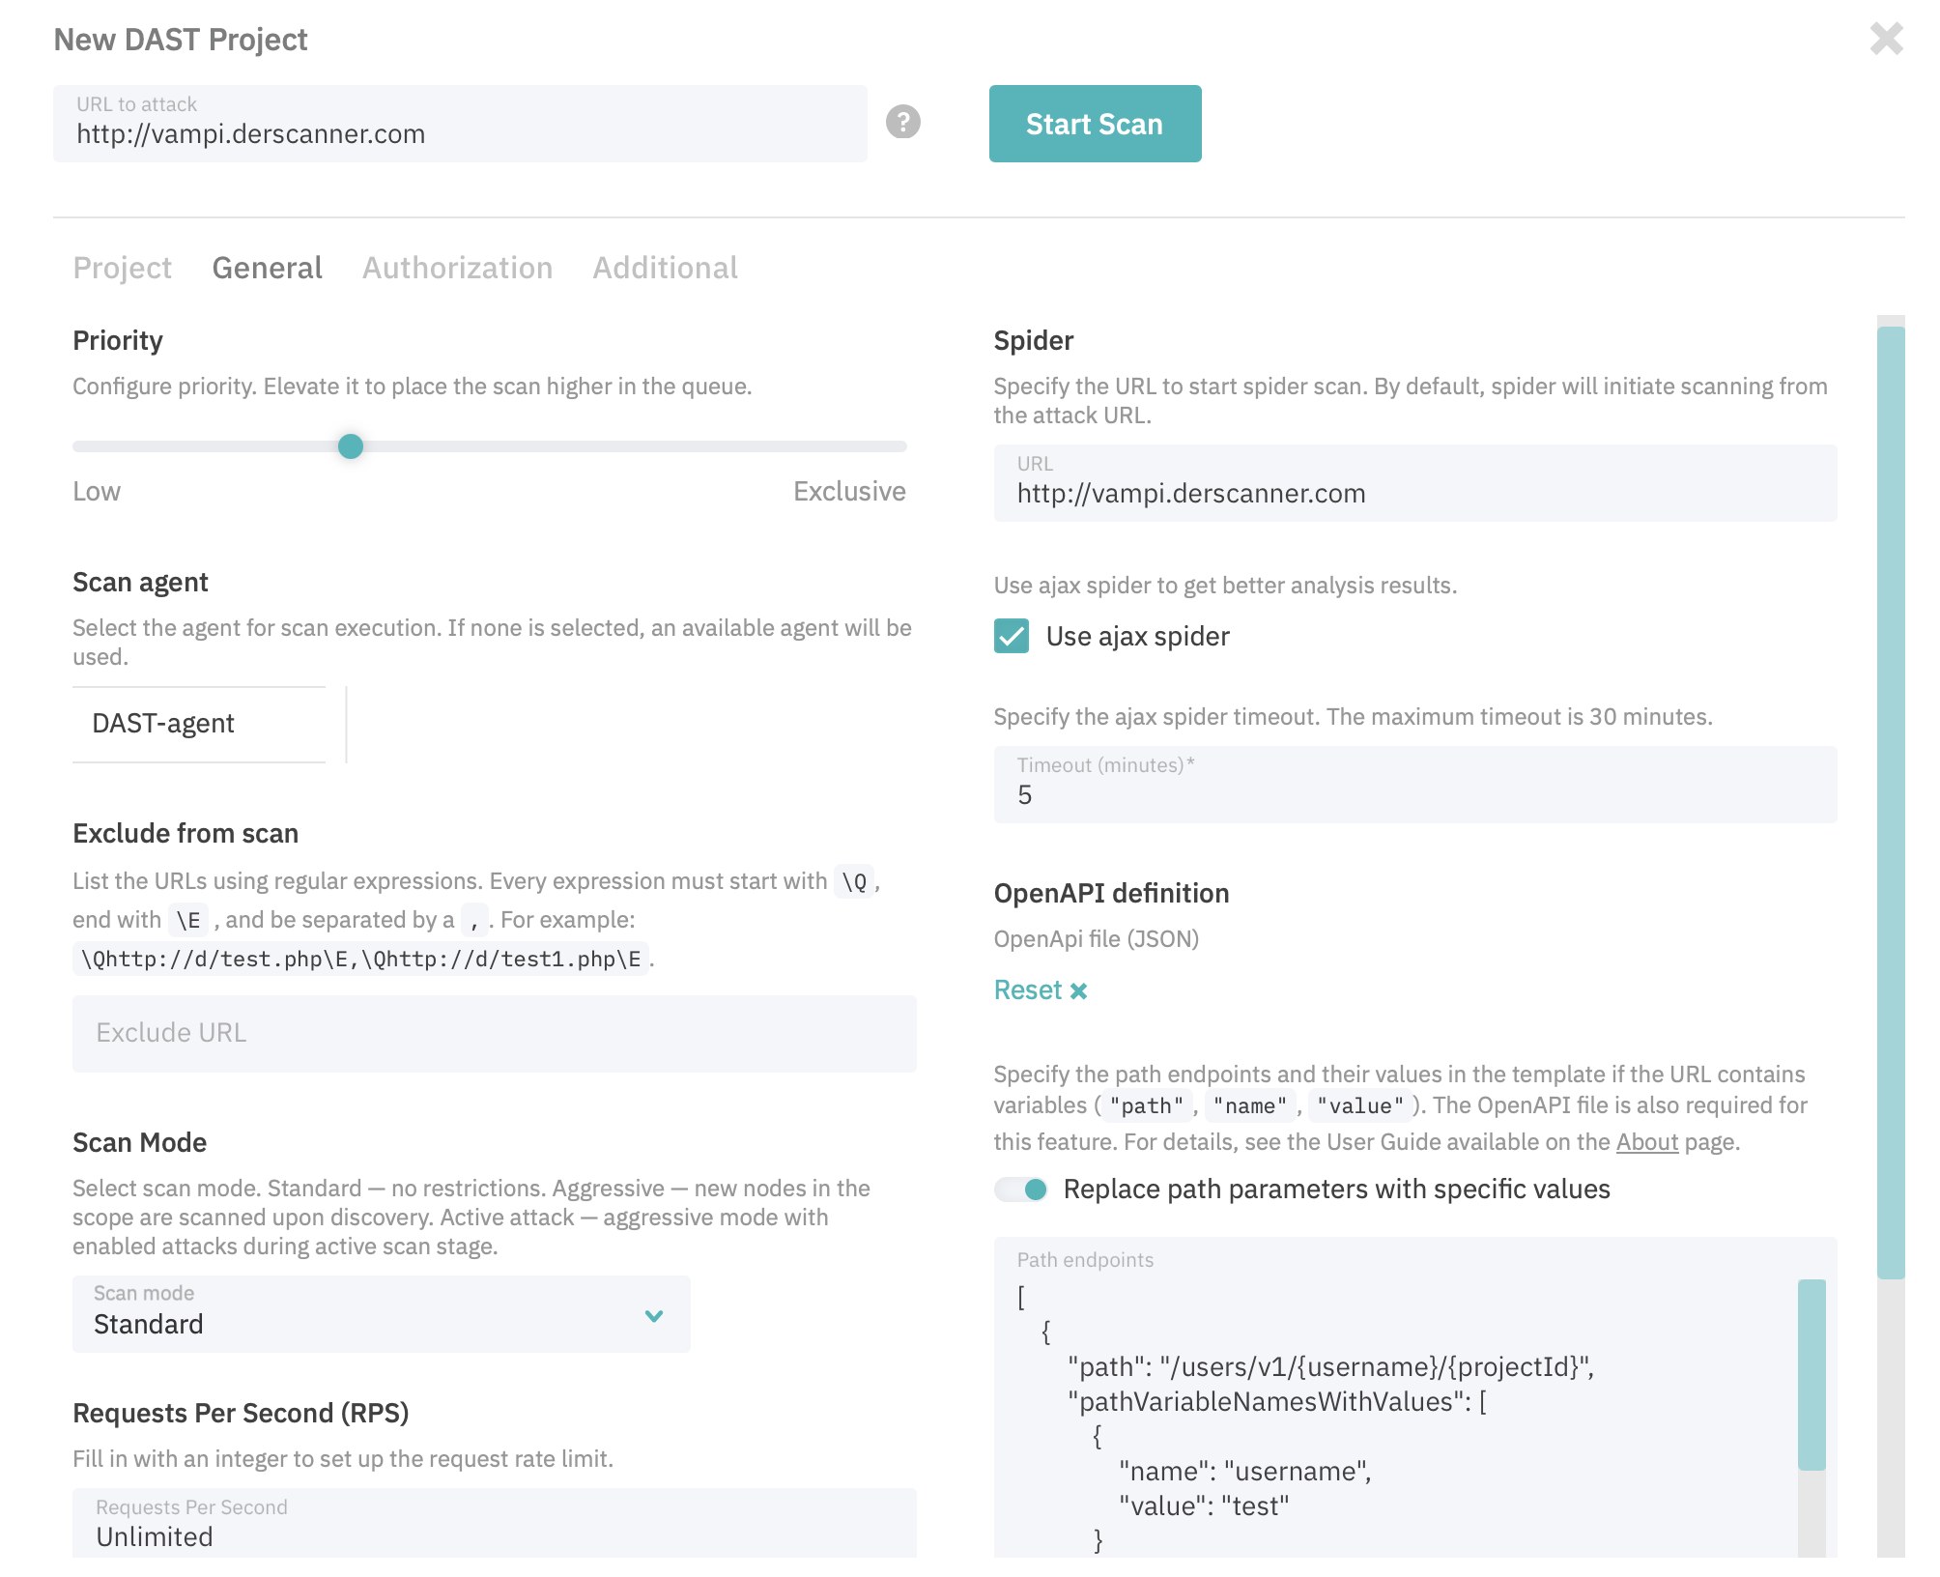This screenshot has height=1577, width=1940.
Task: Select the DAST-agent scan agent
Action: click(199, 724)
